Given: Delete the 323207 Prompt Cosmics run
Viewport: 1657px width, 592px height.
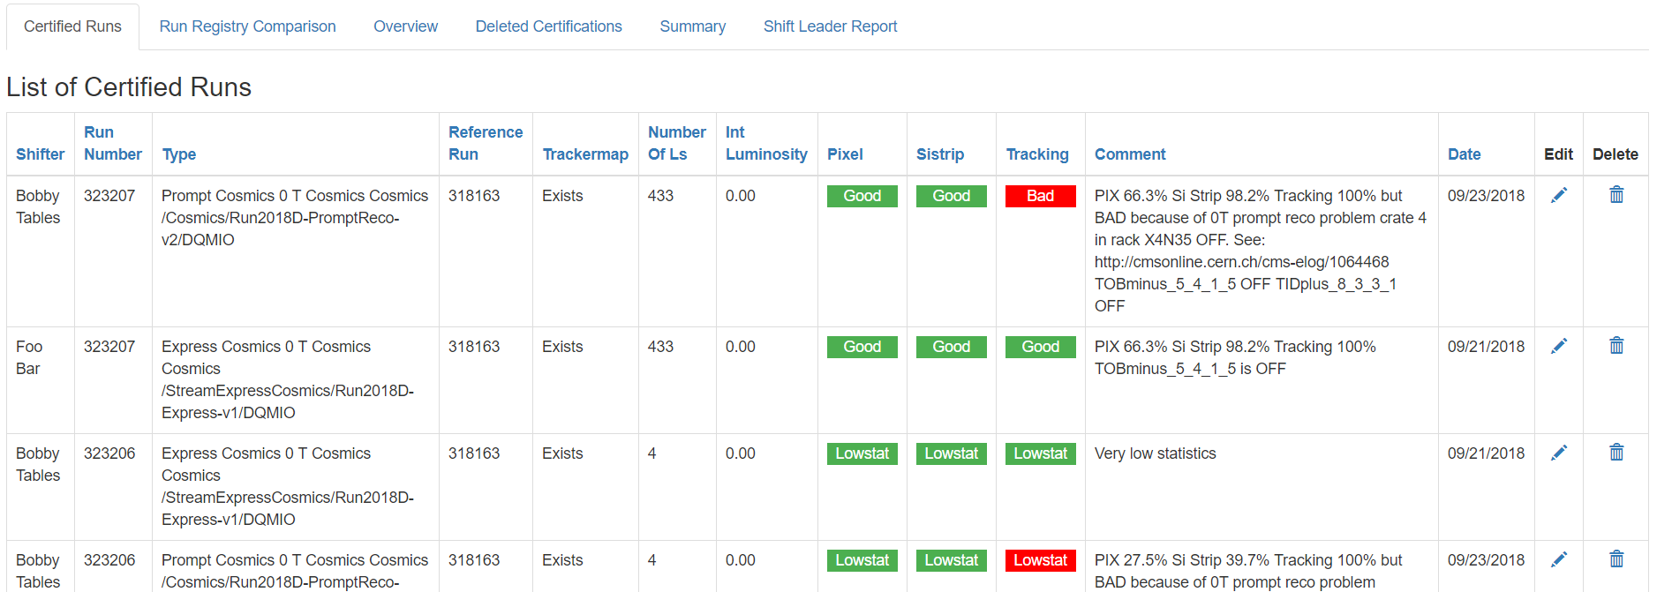Looking at the screenshot, I should [x=1616, y=195].
